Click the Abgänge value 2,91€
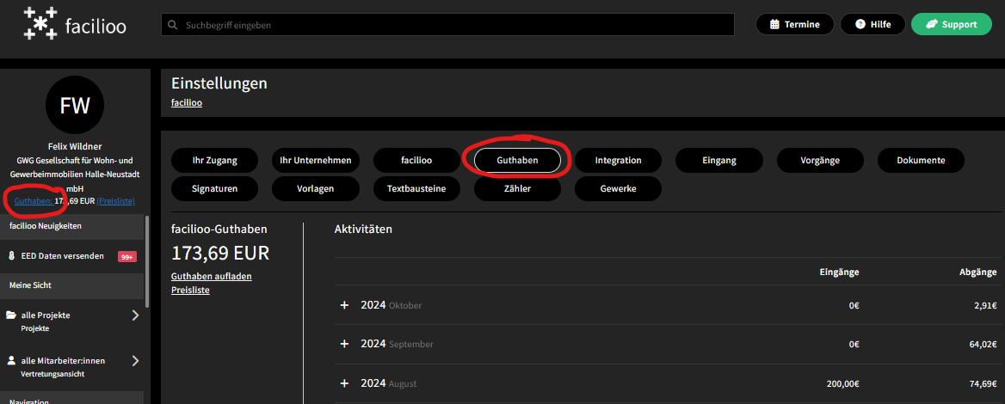Screen dimensions: 1005x404 (984, 305)
